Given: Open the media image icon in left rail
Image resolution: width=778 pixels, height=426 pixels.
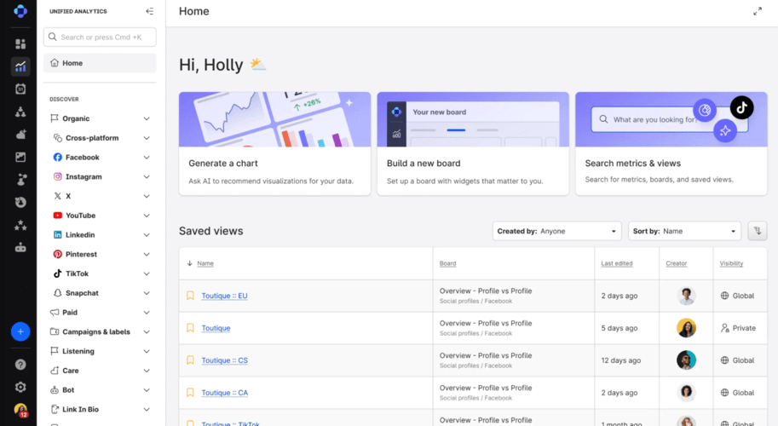Looking at the screenshot, I should (x=20, y=158).
